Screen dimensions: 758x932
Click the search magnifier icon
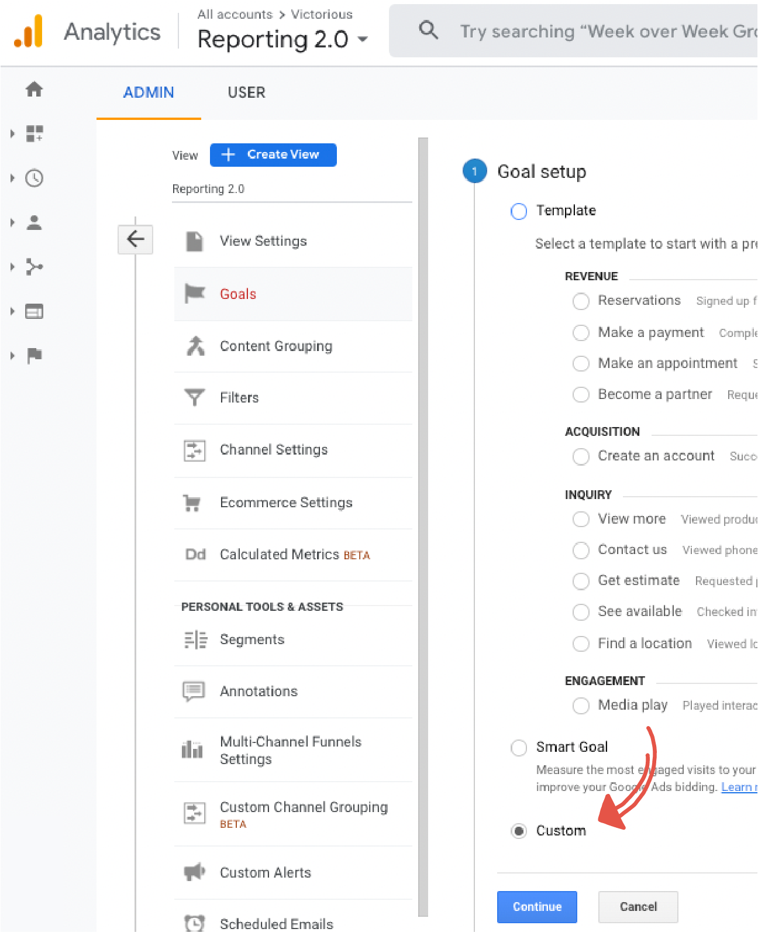428,30
